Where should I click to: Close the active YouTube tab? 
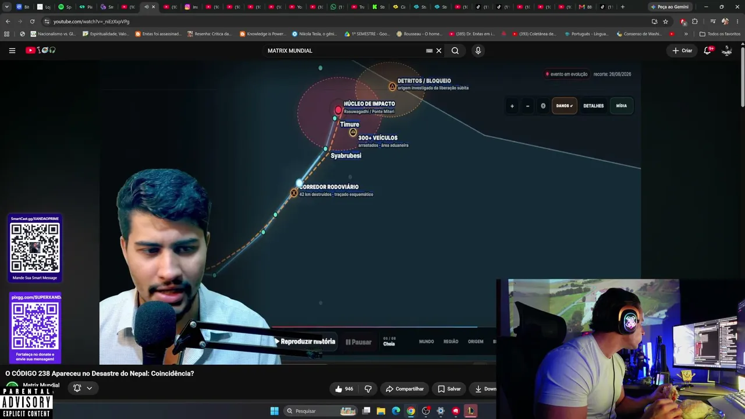[x=154, y=7]
